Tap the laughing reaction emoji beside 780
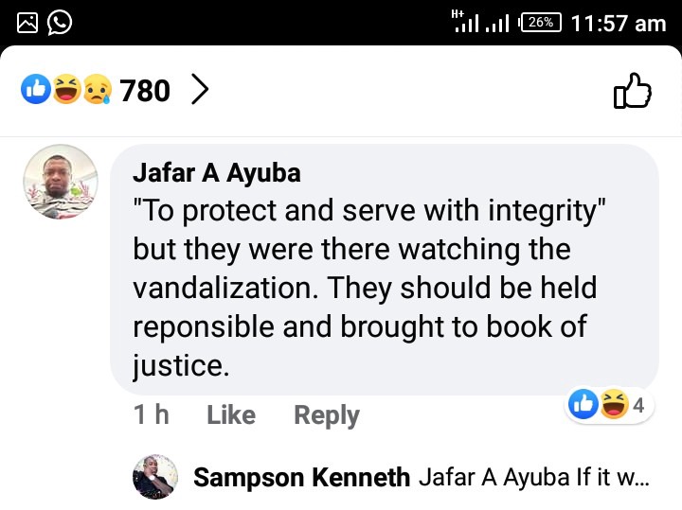This screenshot has height=510, width=682. [x=67, y=89]
